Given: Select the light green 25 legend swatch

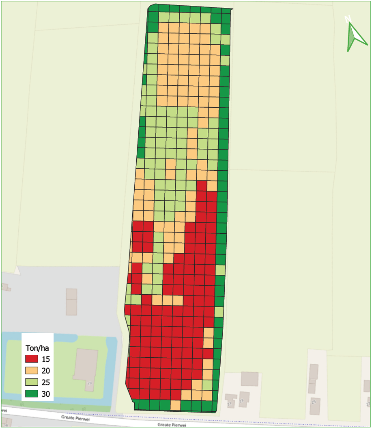Looking at the screenshot, I should coord(32,382).
